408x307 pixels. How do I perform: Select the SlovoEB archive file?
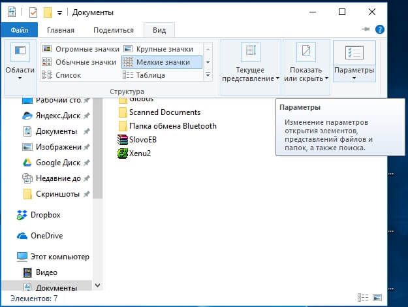[143, 140]
